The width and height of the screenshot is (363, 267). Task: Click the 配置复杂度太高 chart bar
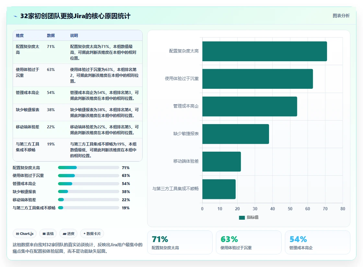click(264, 52)
